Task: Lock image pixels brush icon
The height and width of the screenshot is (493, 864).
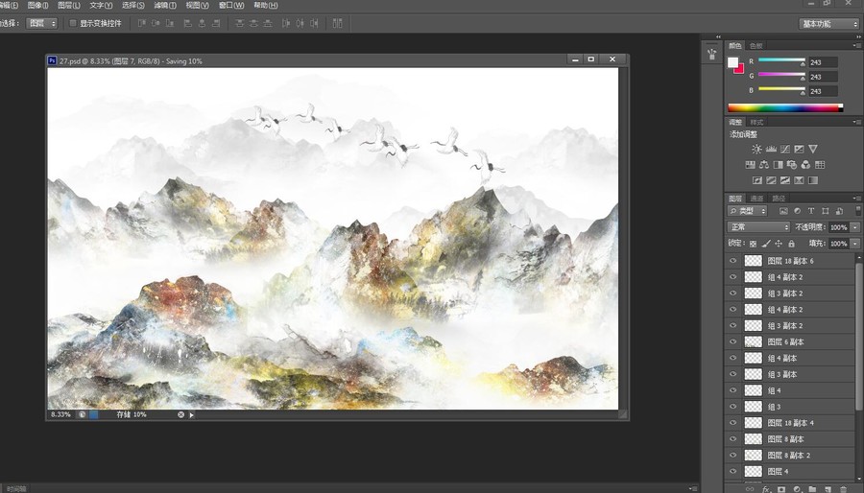Action: 766,244
